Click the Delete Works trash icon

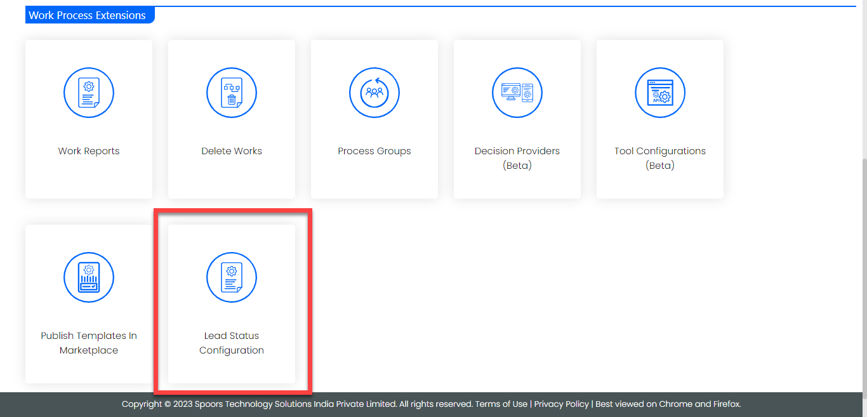coord(232,93)
